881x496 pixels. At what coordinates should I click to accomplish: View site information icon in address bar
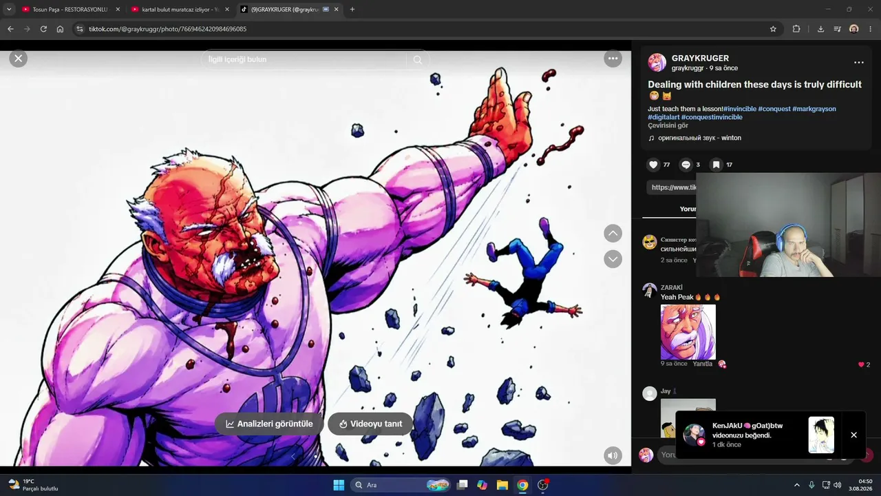click(79, 29)
